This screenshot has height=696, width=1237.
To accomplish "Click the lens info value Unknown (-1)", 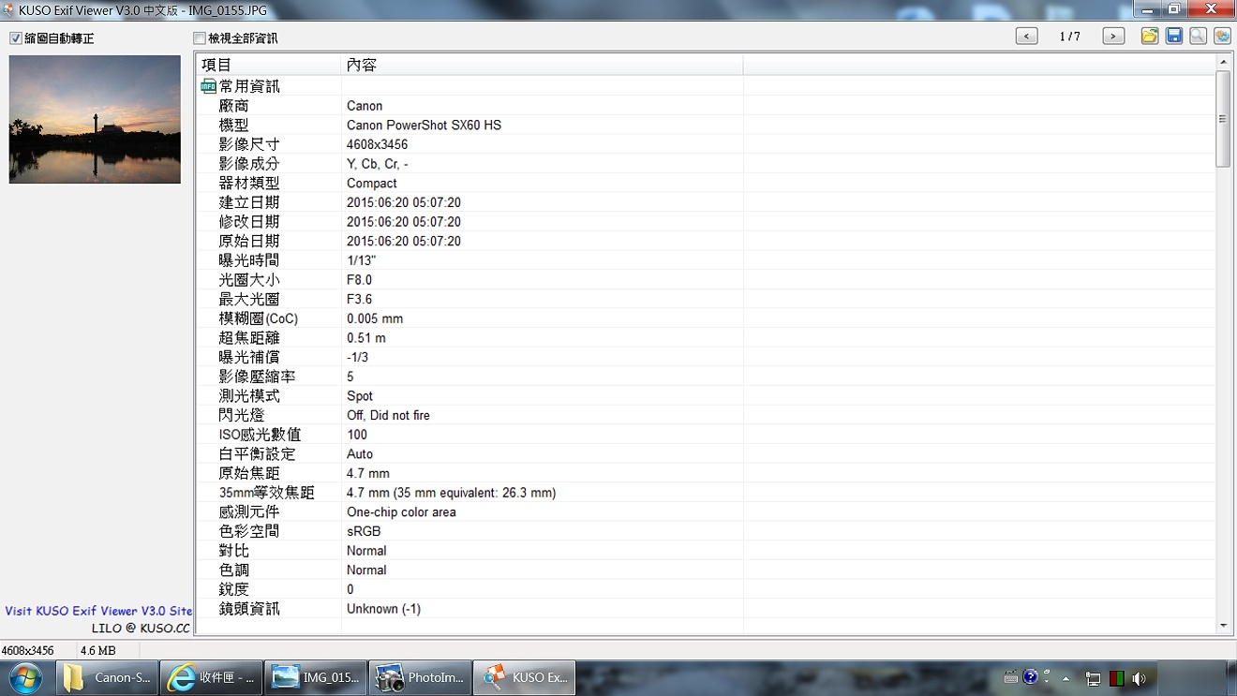I will (383, 609).
